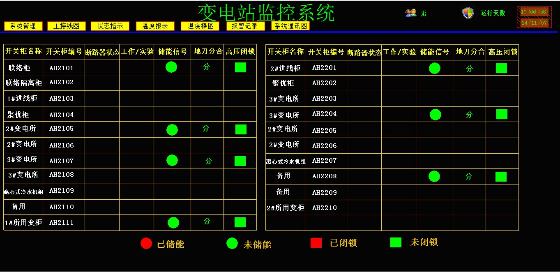Click AH2107 high-voltage lock indicator square
The image size is (560, 272).
tap(240, 161)
